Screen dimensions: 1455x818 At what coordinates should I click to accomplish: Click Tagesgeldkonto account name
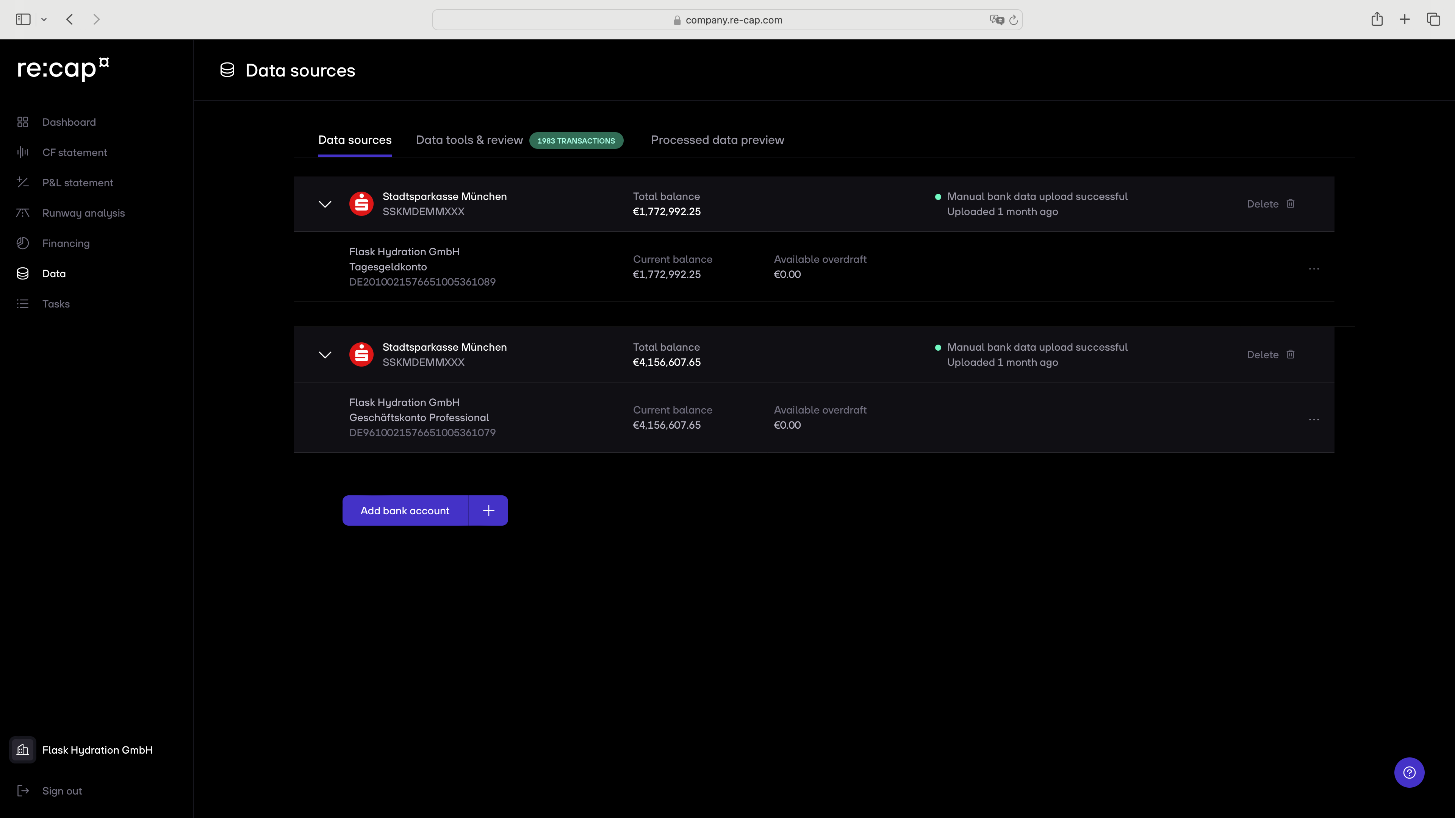(388, 267)
